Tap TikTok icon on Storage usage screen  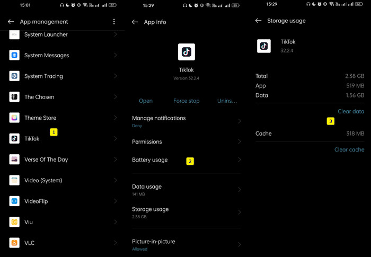[264, 46]
